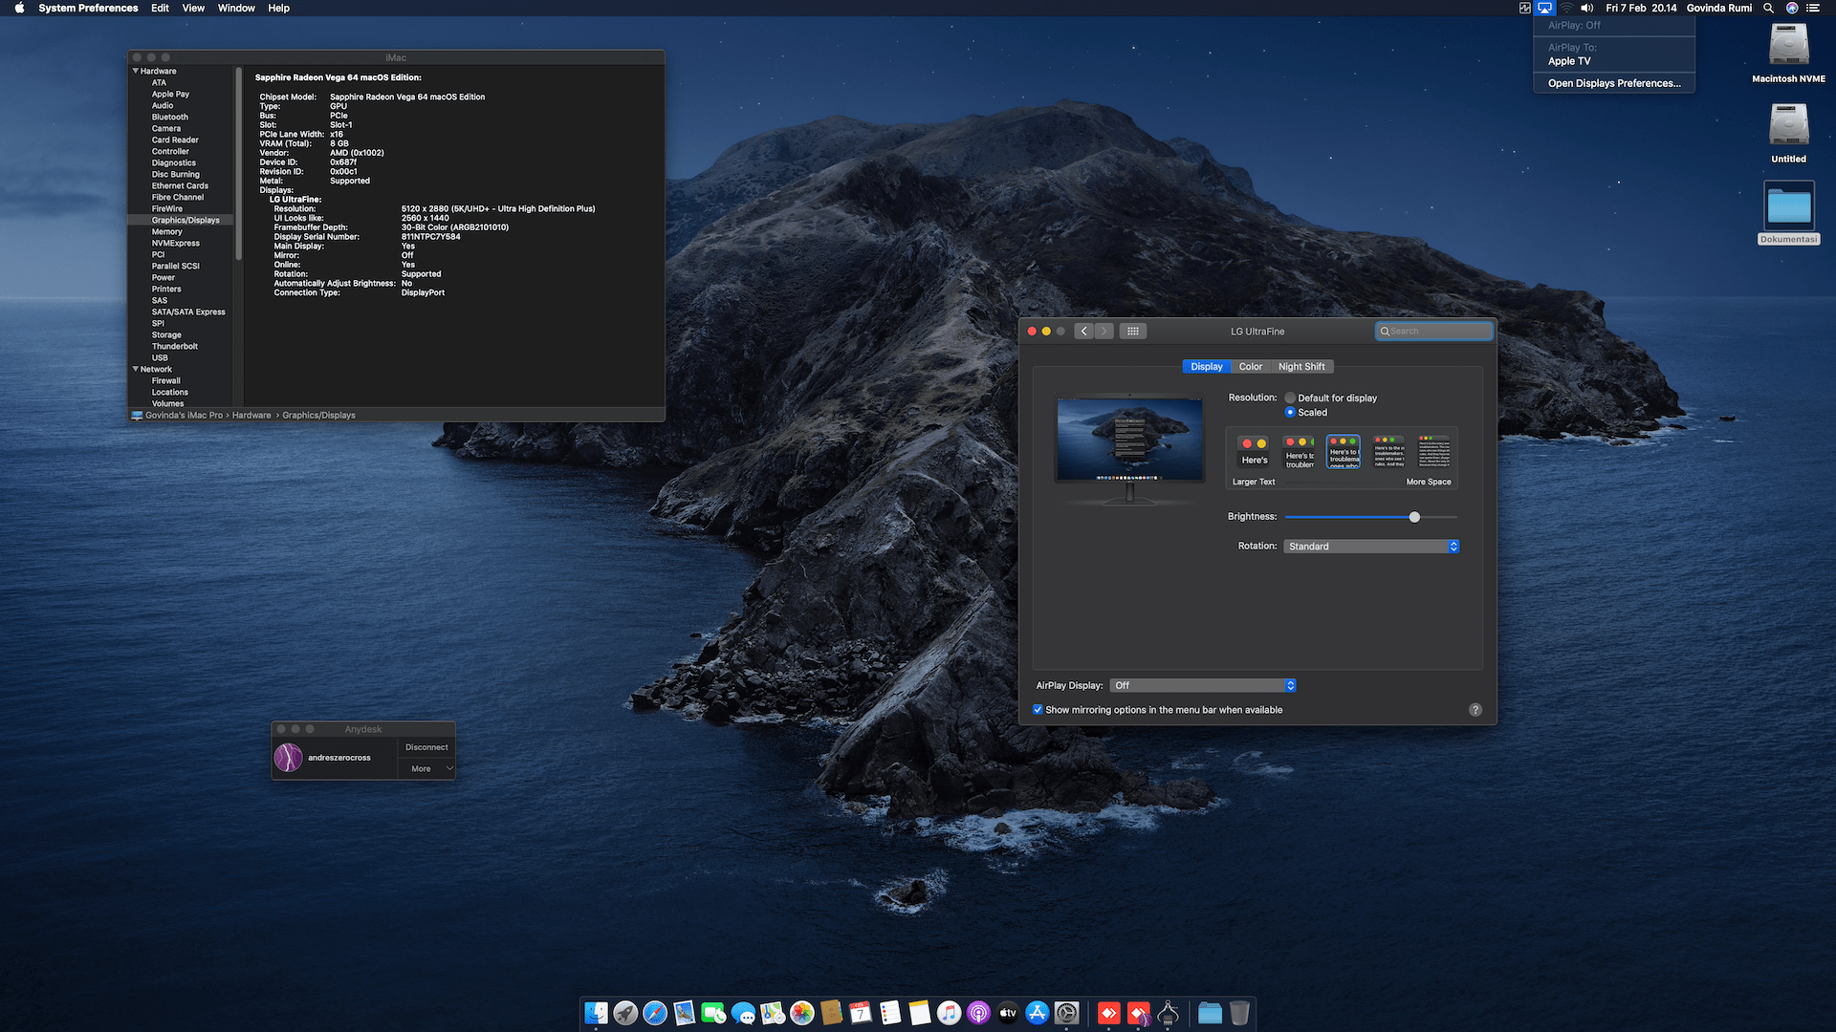Select Default for display resolution

pyautogui.click(x=1290, y=398)
